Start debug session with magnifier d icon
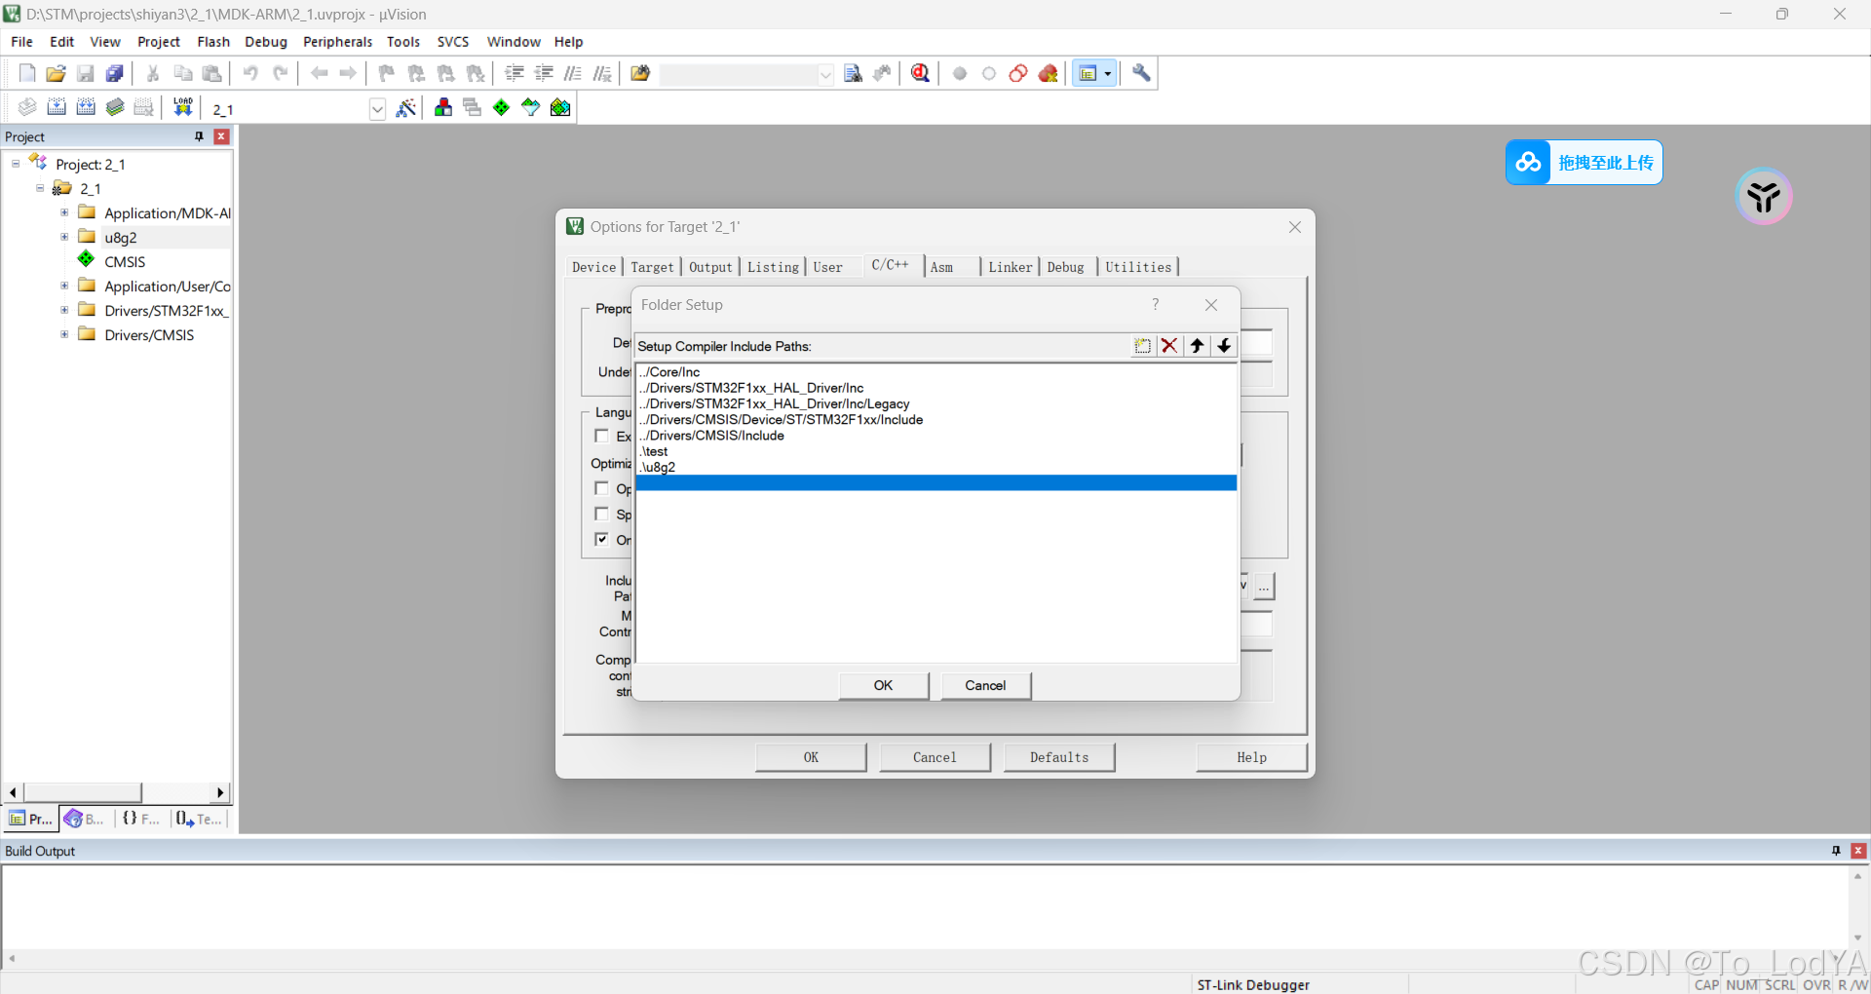This screenshot has width=1871, height=994. coord(920,73)
